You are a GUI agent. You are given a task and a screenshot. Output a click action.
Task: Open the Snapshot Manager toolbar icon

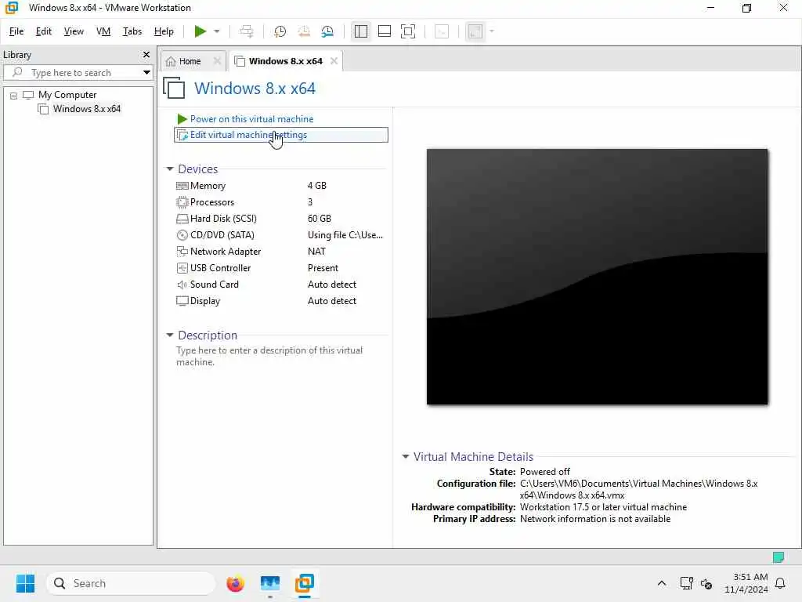pos(327,31)
